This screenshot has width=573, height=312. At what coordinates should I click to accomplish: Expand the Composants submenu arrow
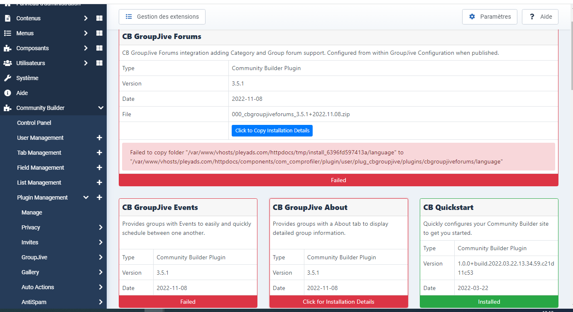click(x=86, y=48)
